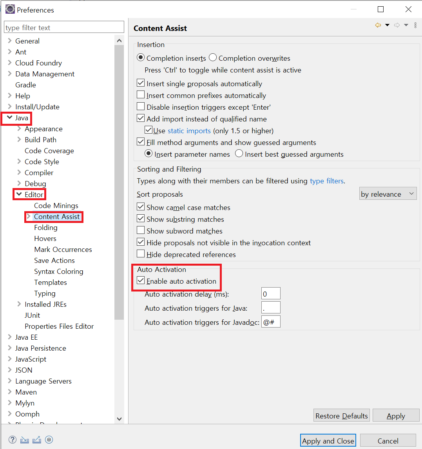Select the Completion overwrites radio button
The image size is (422, 449).
pyautogui.click(x=213, y=58)
